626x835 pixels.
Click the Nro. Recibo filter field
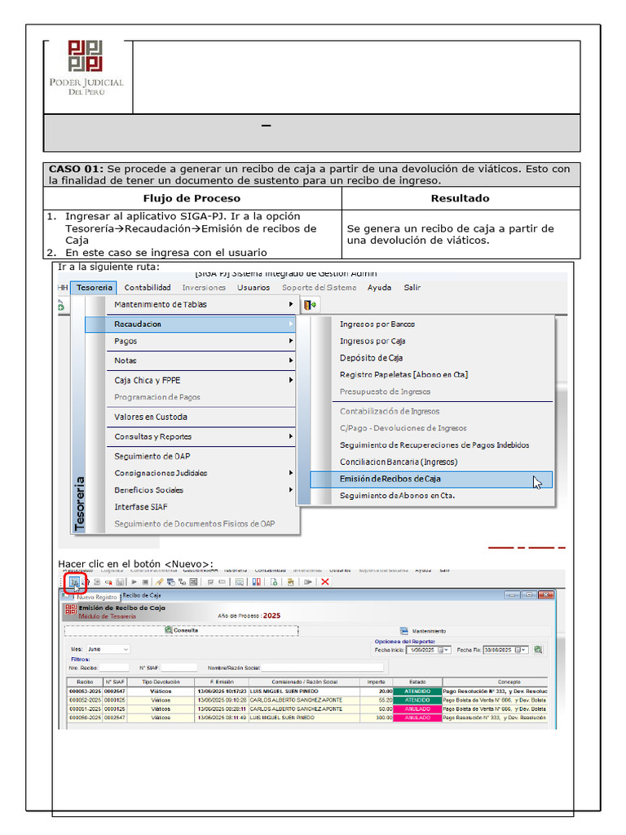click(114, 668)
